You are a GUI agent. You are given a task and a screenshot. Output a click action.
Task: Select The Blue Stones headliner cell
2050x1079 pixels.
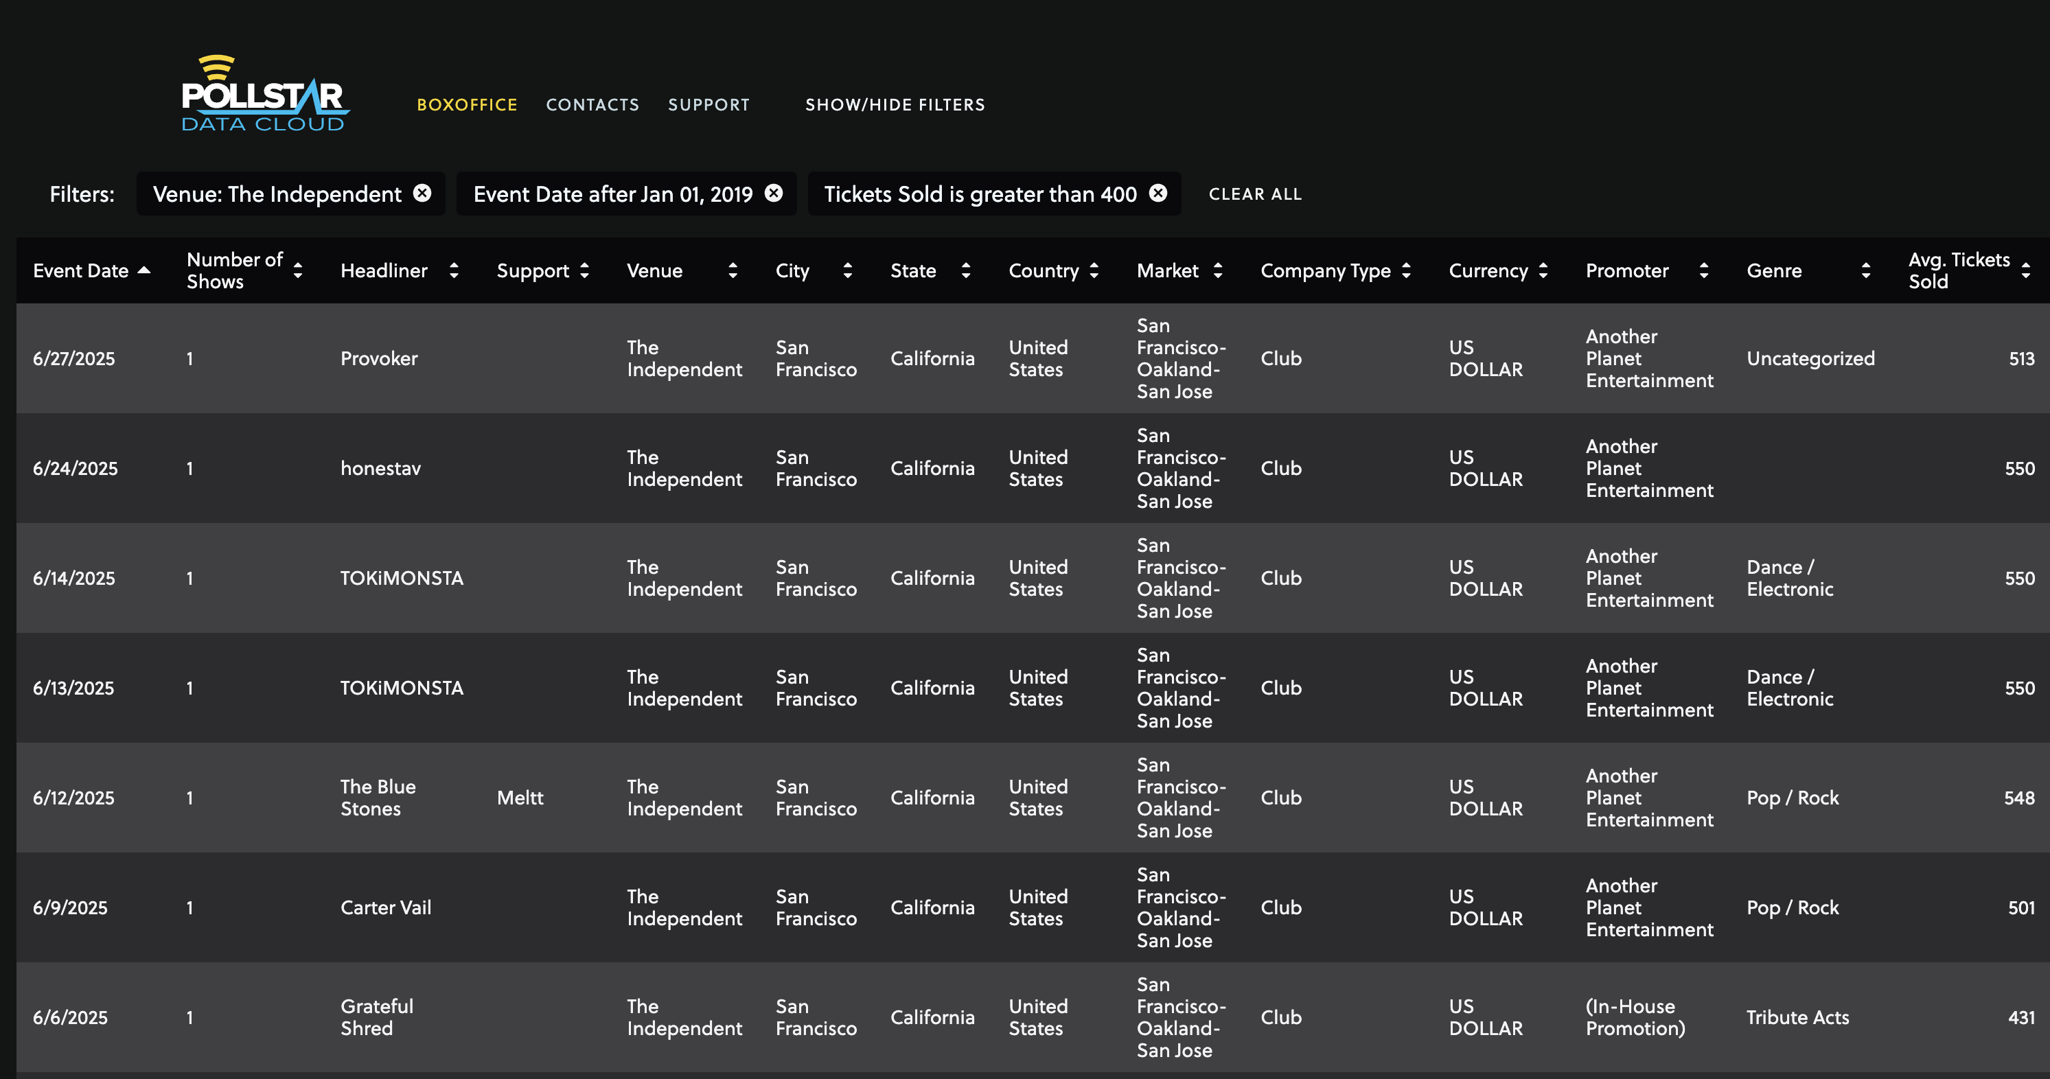(x=378, y=798)
